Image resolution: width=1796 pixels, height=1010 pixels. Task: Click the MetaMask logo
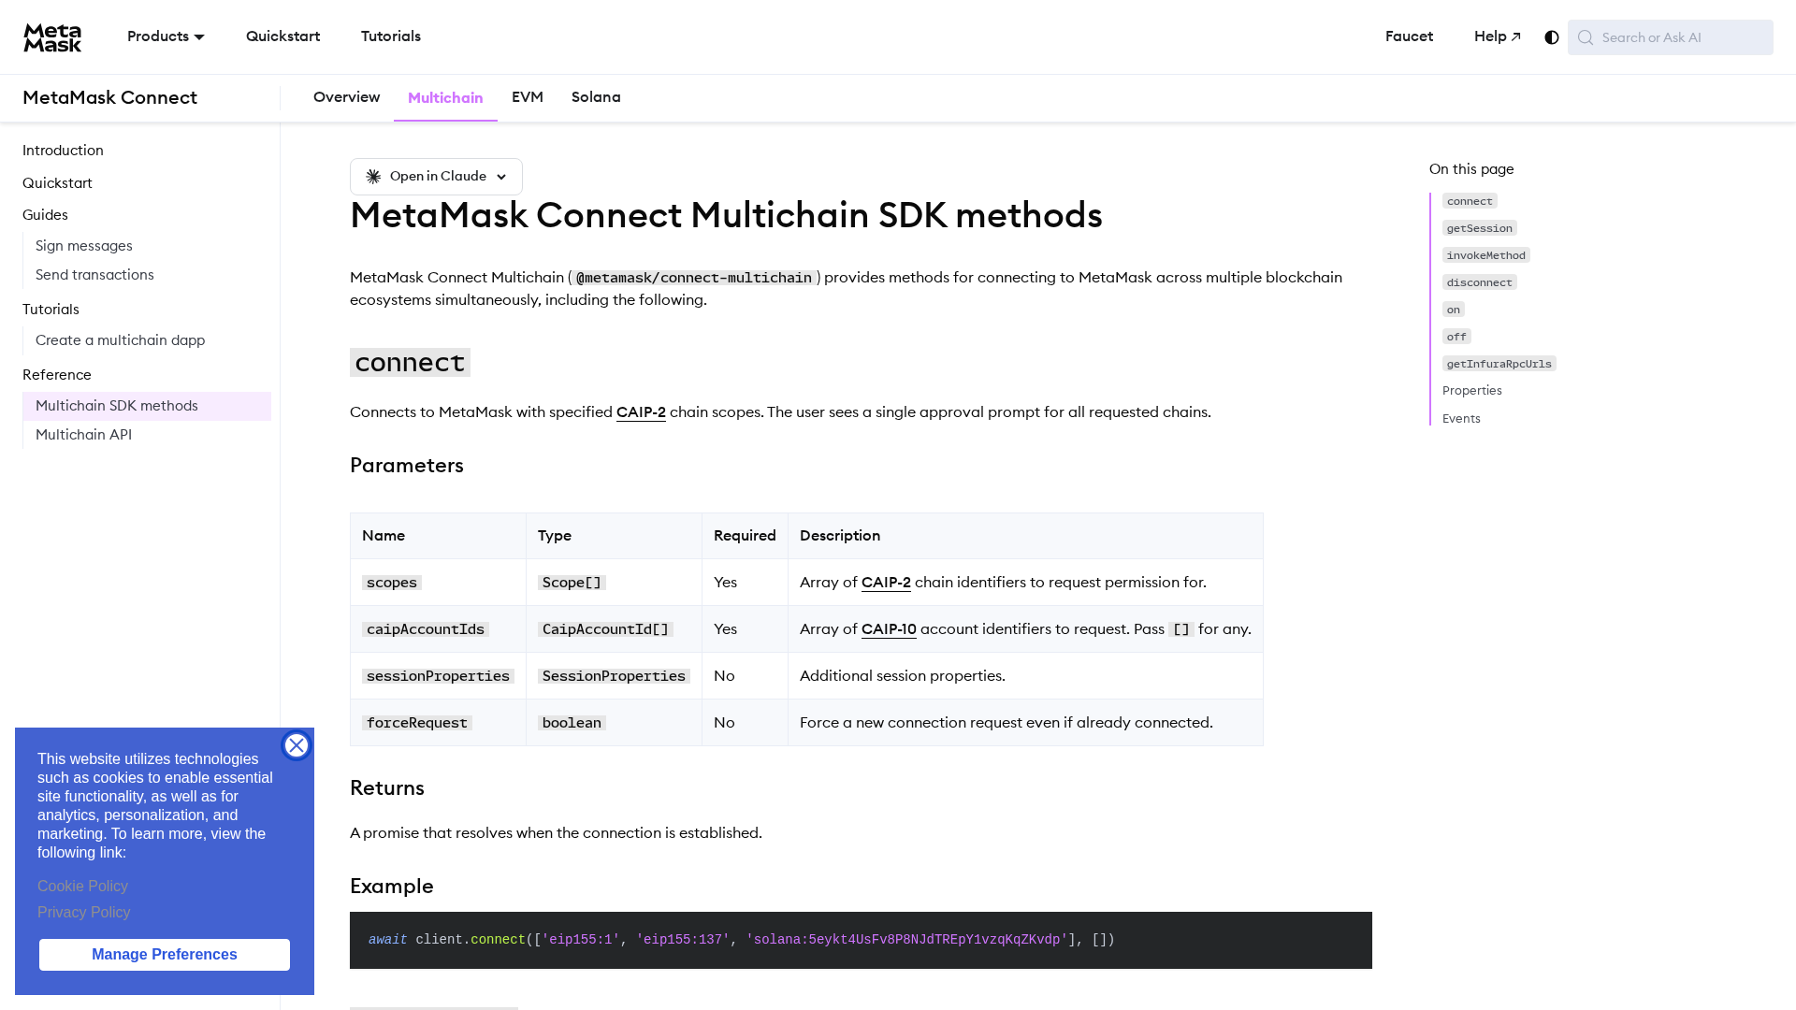[x=52, y=37]
